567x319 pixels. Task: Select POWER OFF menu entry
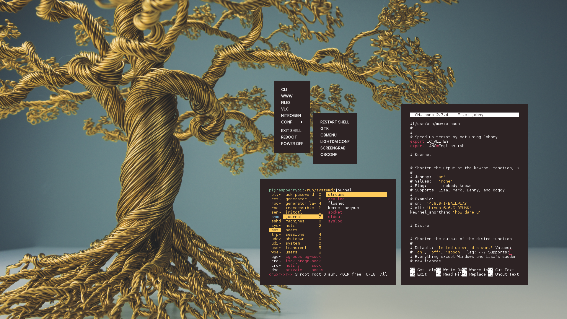292,144
